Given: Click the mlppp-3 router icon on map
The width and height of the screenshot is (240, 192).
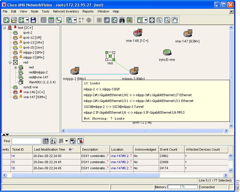Looking at the screenshot, I should pyautogui.click(x=134, y=71).
